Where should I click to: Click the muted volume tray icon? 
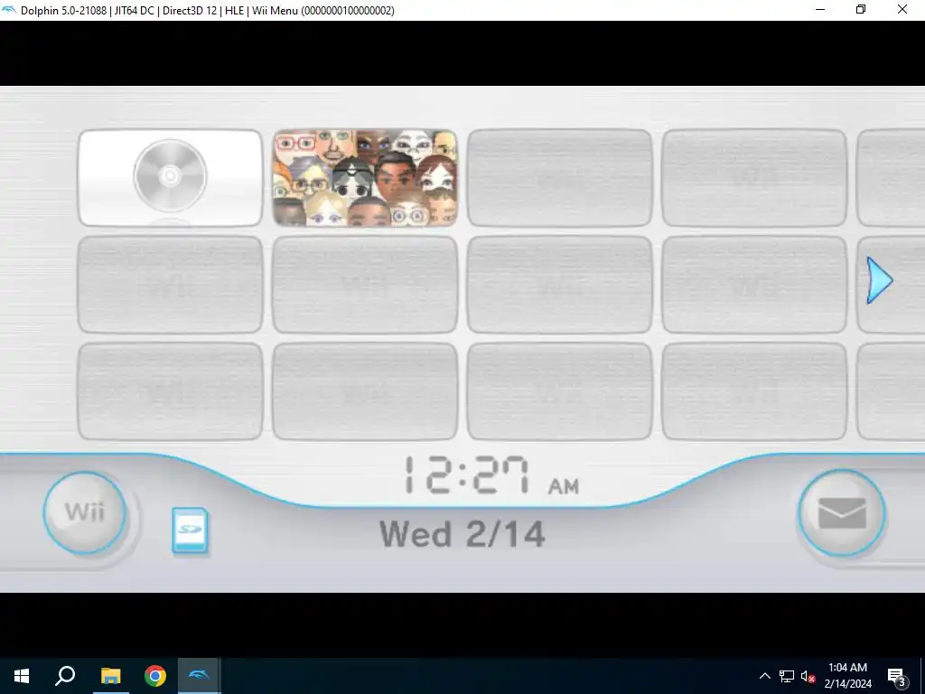pos(808,676)
